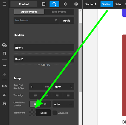
Task: Open the responsive device preview icon
Action: pos(4,53)
